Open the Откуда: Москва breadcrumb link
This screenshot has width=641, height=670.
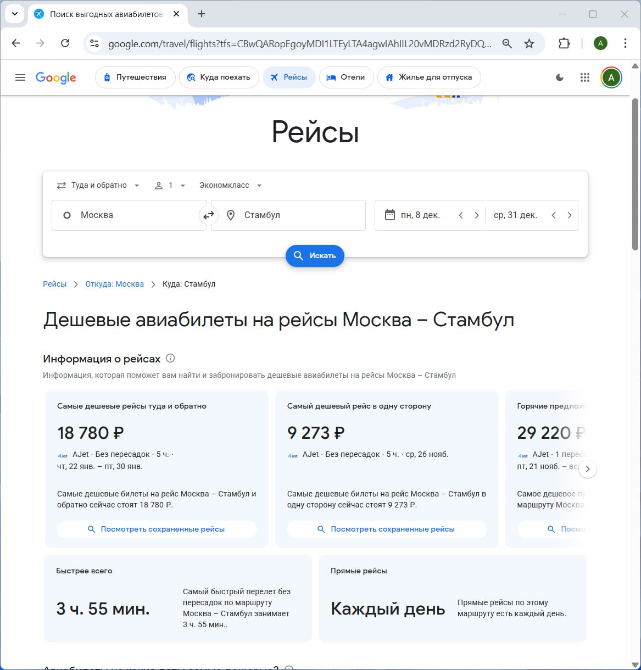pos(114,284)
